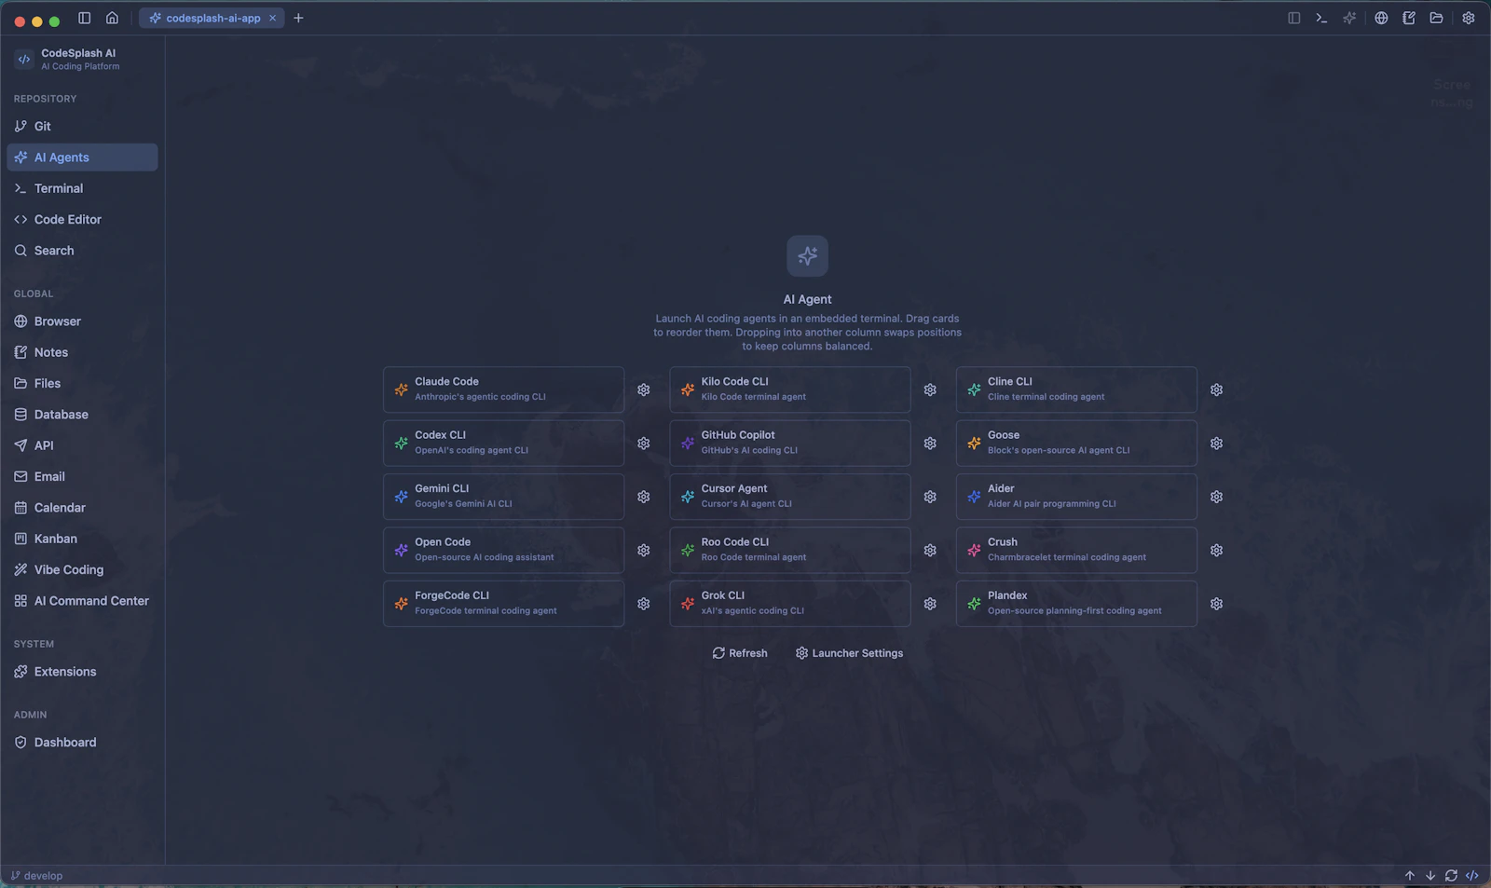The image size is (1491, 888).
Task: Open settings gear for Goose
Action: pos(1217,444)
